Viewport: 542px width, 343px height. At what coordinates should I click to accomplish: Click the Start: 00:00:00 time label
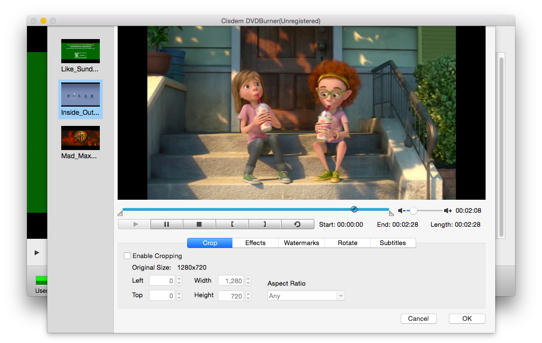(341, 225)
